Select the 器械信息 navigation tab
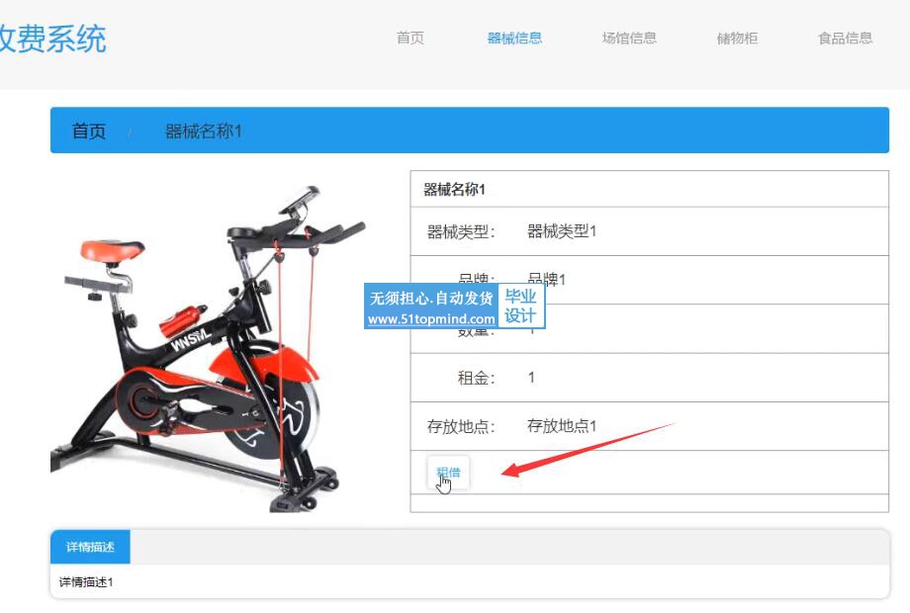Viewport: 910px width, 613px height. (x=514, y=39)
